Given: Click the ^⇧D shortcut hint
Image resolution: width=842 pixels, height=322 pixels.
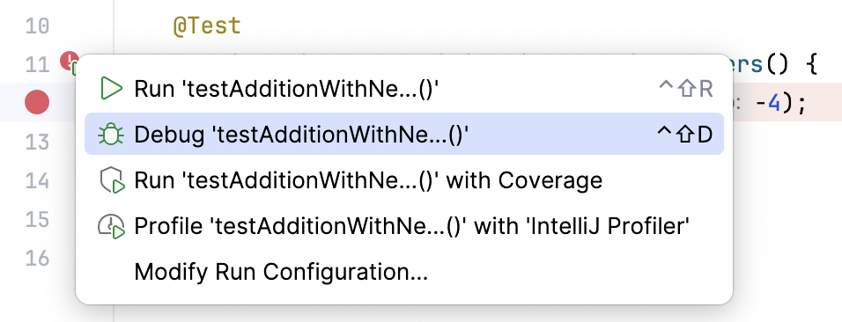Looking at the screenshot, I should (686, 135).
